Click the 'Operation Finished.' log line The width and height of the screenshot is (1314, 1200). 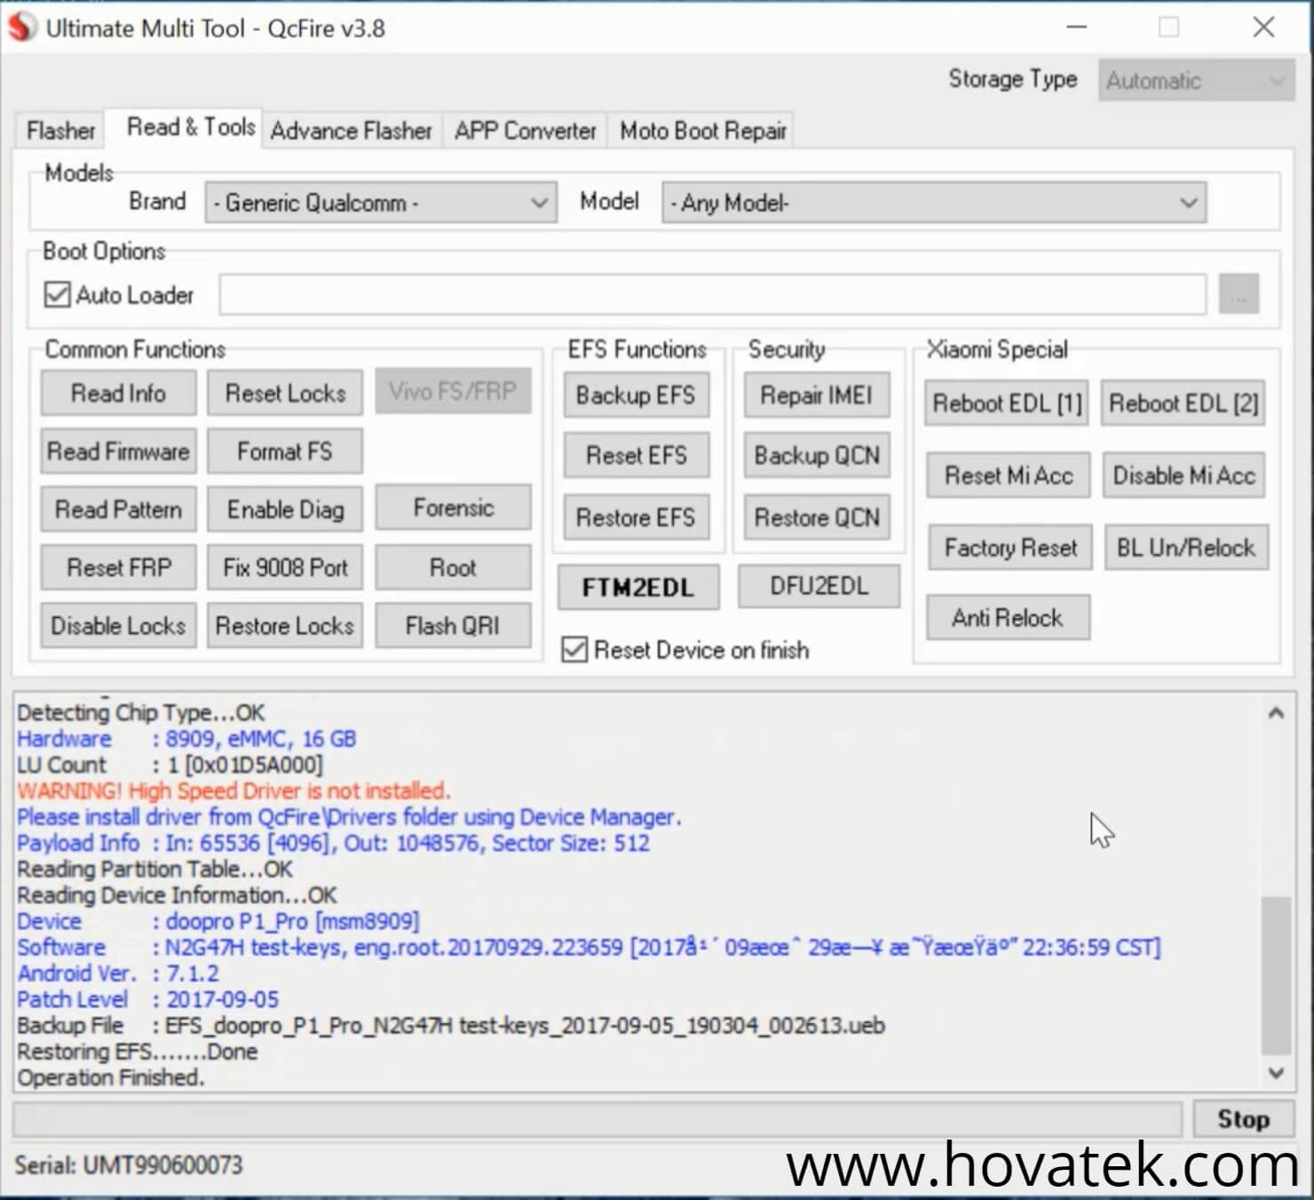(x=111, y=1077)
